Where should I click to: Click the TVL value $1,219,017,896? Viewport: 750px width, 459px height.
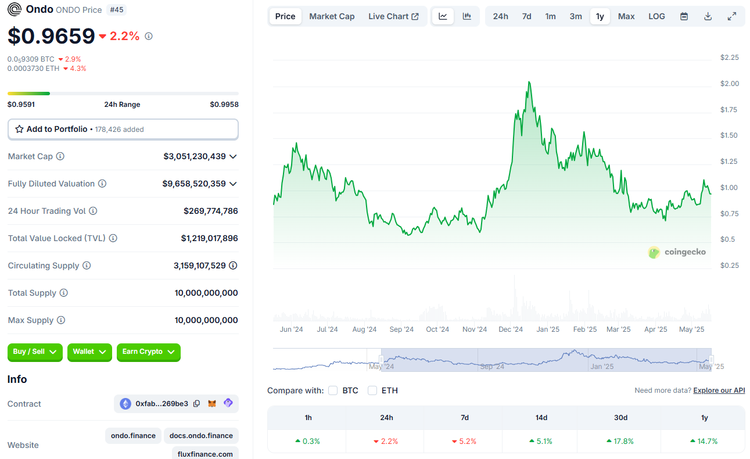(x=210, y=238)
